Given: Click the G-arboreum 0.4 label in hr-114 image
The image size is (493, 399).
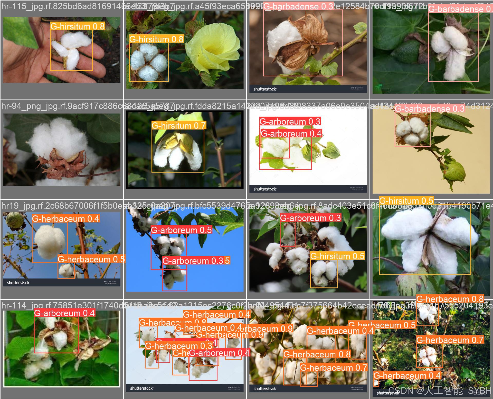Looking at the screenshot, I should (x=64, y=313).
